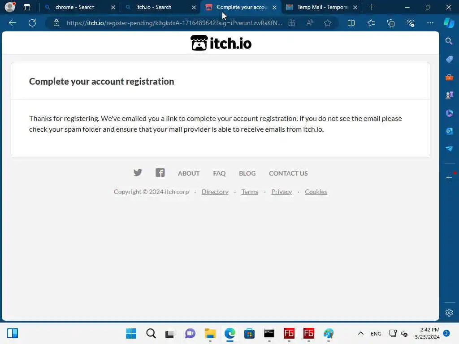The image size is (459, 344).
Task: Open the itch.io Facebook page icon
Action: click(160, 172)
